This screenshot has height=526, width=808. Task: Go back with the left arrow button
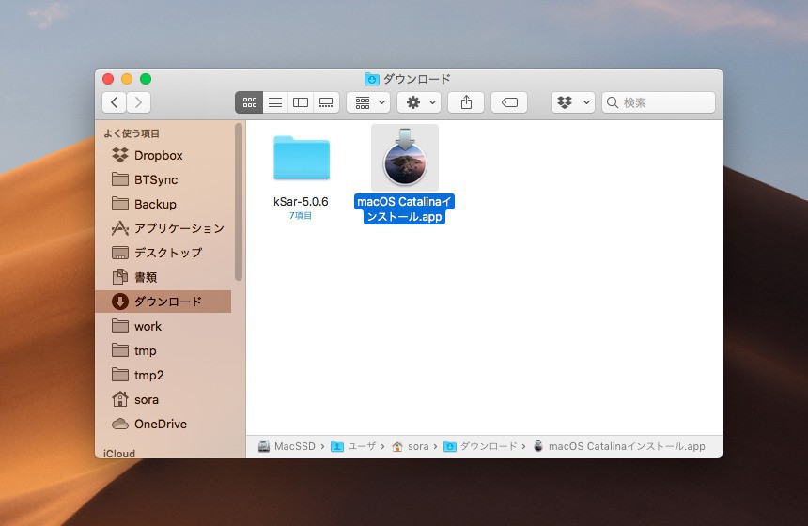[115, 102]
